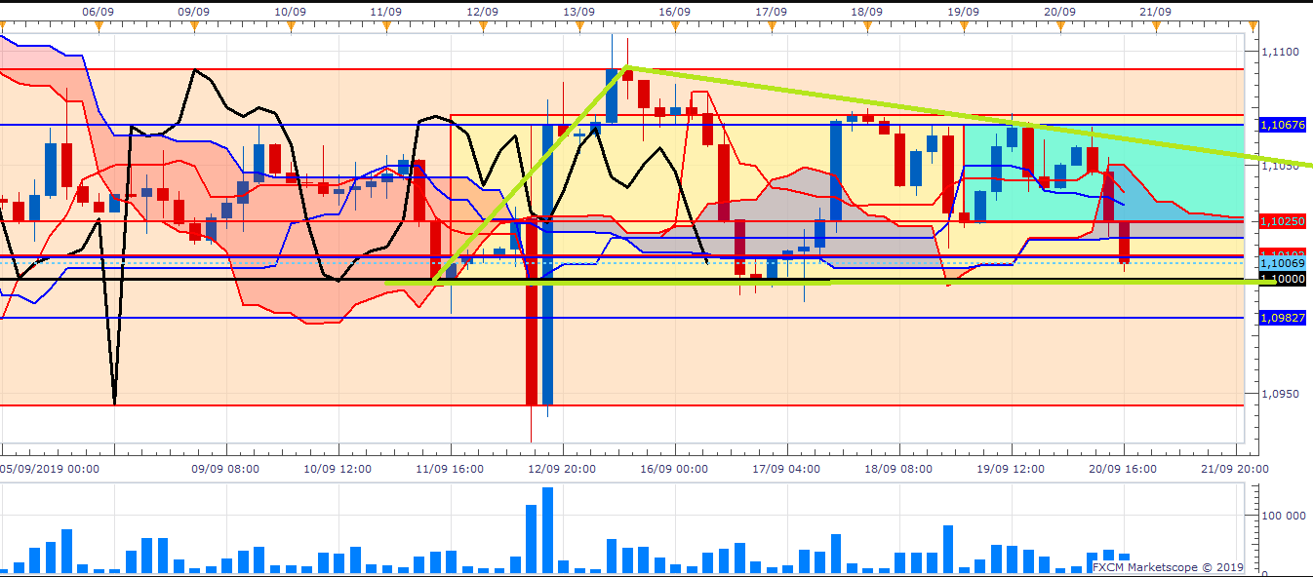This screenshot has width=1313, height=577.
Task: Click the 17/09 04:00 time axis label
Action: [x=786, y=468]
